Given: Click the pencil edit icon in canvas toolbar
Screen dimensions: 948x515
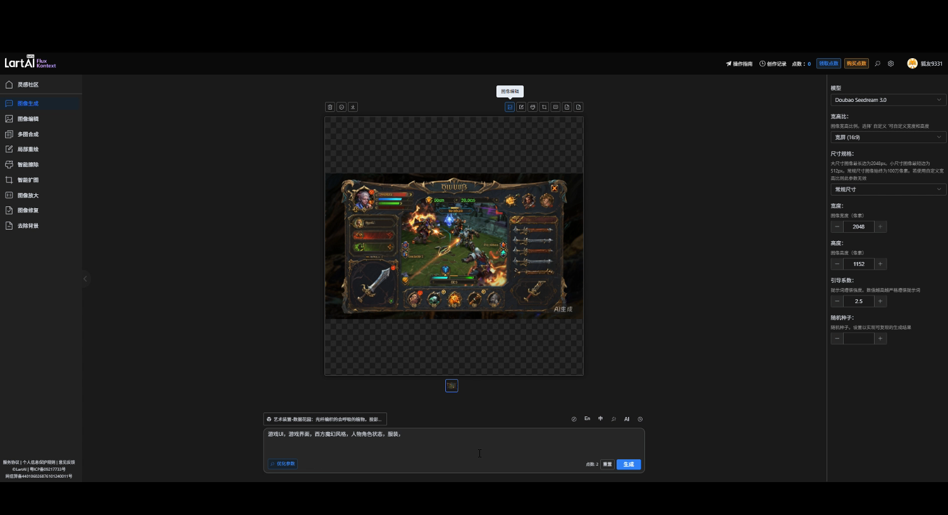Looking at the screenshot, I should click(x=521, y=107).
